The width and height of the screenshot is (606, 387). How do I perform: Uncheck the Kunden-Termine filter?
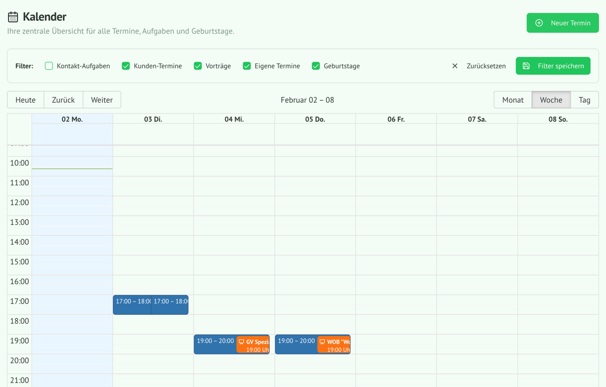tap(126, 66)
